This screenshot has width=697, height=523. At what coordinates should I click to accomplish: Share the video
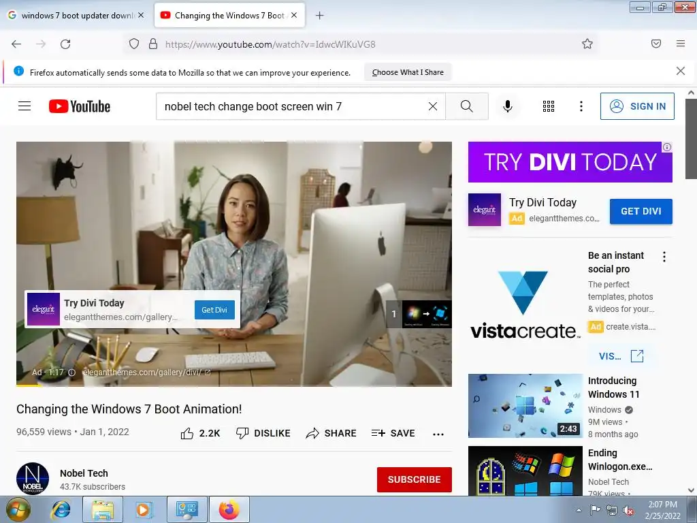[331, 433]
